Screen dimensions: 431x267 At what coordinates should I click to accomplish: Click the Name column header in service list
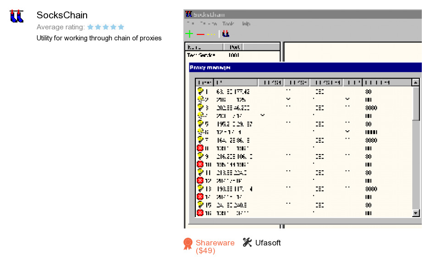pos(204,47)
